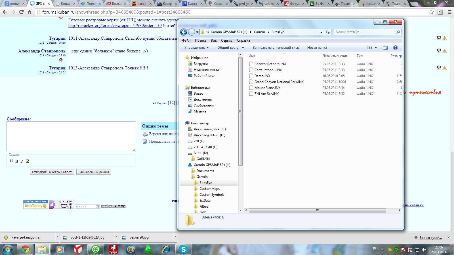Screen dimensions: 454x255
Task: Open Александр Ставрополь user link
Action: click(42, 51)
